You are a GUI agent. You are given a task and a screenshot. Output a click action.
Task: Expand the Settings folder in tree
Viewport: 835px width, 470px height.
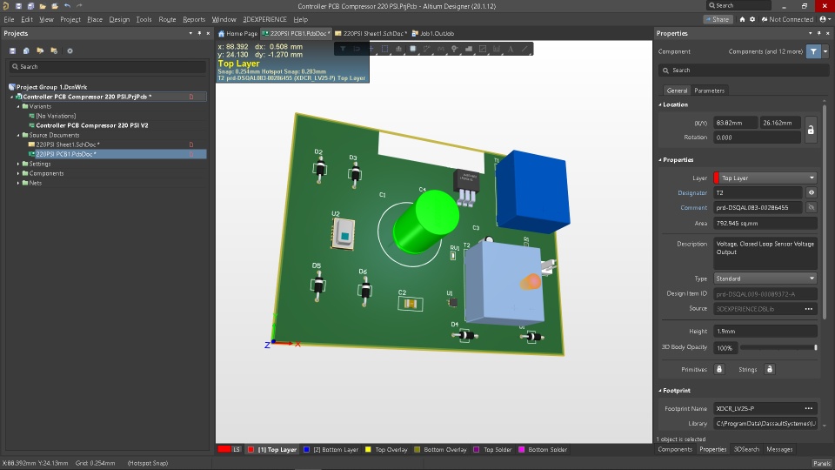coord(18,164)
